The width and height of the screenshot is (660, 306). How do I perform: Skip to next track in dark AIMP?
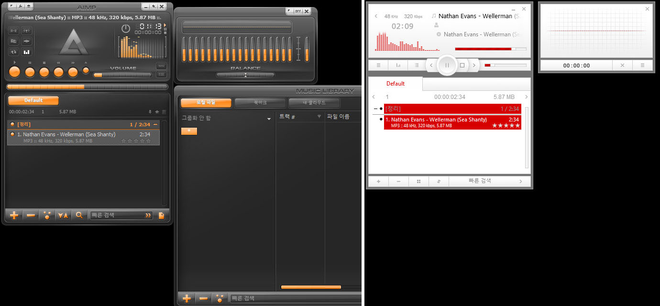pyautogui.click(x=73, y=72)
